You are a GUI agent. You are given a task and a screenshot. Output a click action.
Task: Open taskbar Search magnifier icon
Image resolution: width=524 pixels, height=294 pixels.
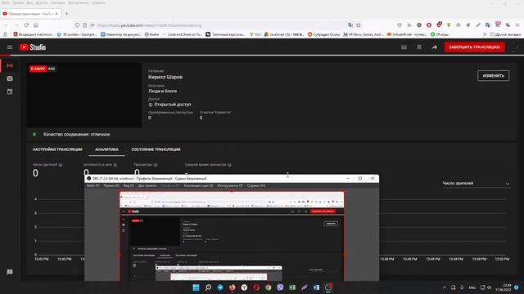[x=208, y=287]
